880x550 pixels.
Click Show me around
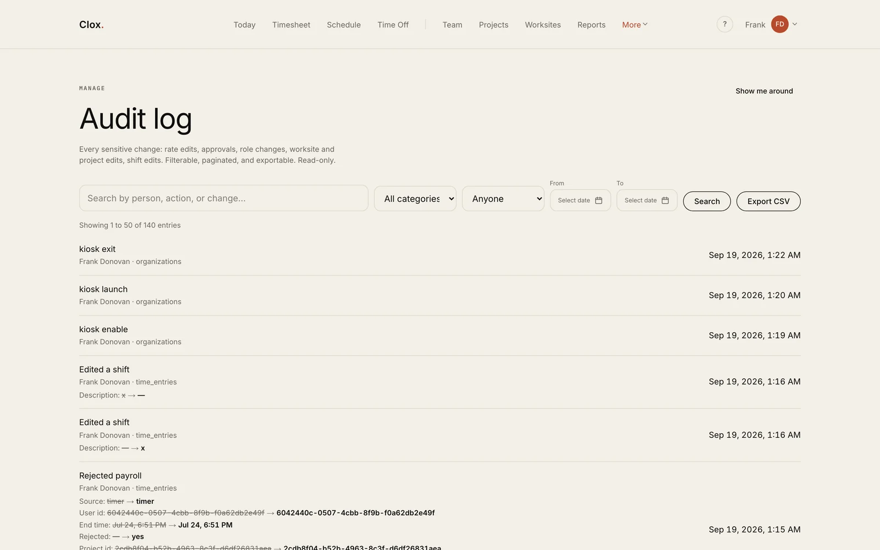coord(764,91)
